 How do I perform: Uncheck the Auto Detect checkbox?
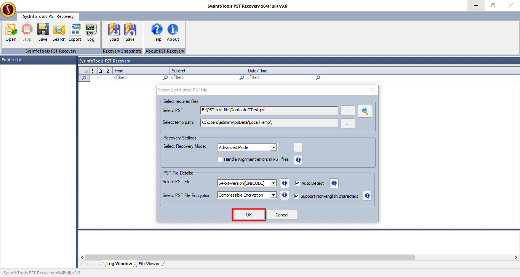(x=298, y=183)
